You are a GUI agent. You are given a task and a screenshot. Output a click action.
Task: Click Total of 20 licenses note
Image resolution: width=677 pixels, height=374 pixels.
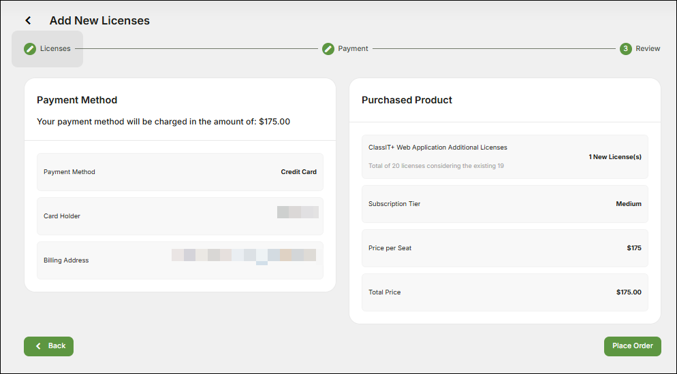pos(436,166)
